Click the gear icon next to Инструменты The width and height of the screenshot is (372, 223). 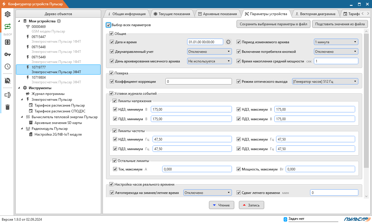tap(25, 88)
